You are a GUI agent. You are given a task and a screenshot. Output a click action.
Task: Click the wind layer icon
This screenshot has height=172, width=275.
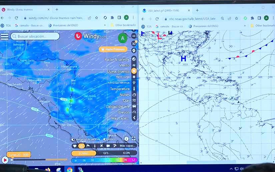134,65
